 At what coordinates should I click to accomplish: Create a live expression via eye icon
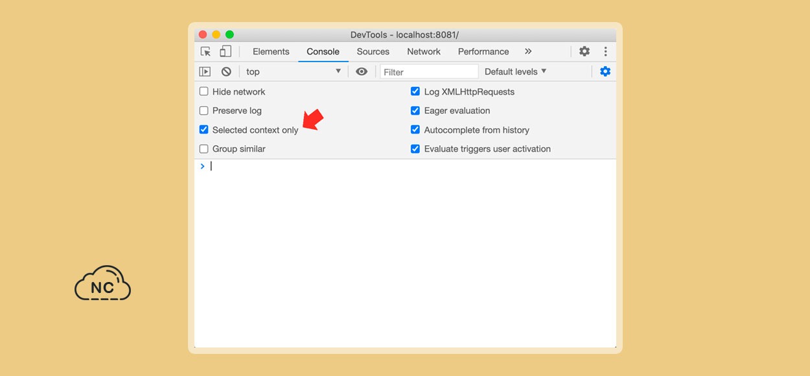pos(362,71)
